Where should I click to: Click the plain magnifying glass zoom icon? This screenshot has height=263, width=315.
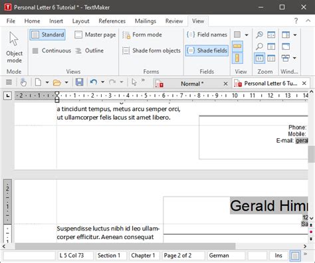259,46
